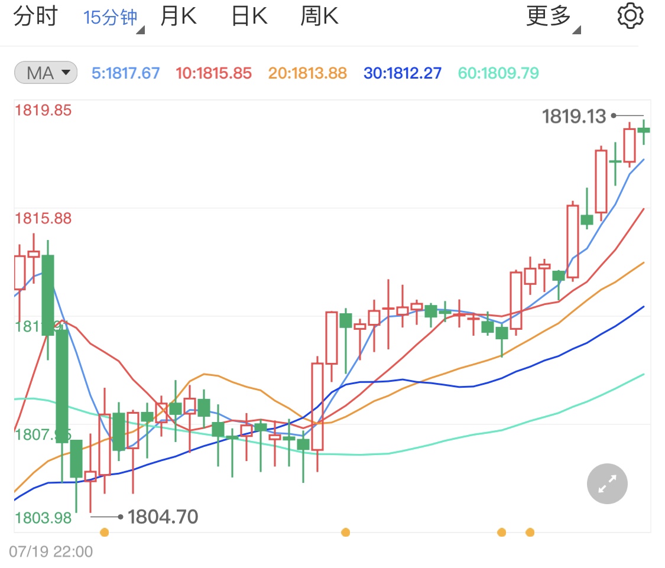Click the MA30 value 30:1812.27
The height and width of the screenshot is (568, 665).
tap(403, 73)
